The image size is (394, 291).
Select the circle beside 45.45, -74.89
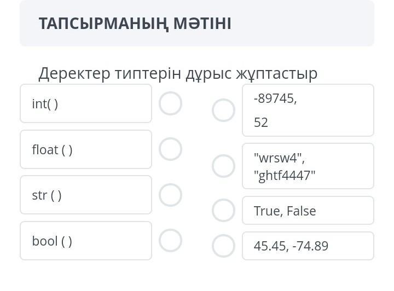coord(223,246)
